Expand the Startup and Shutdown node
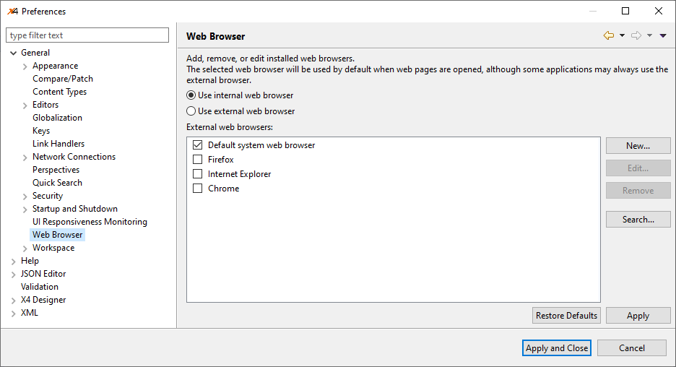Image resolution: width=676 pixels, height=367 pixels. pos(25,209)
